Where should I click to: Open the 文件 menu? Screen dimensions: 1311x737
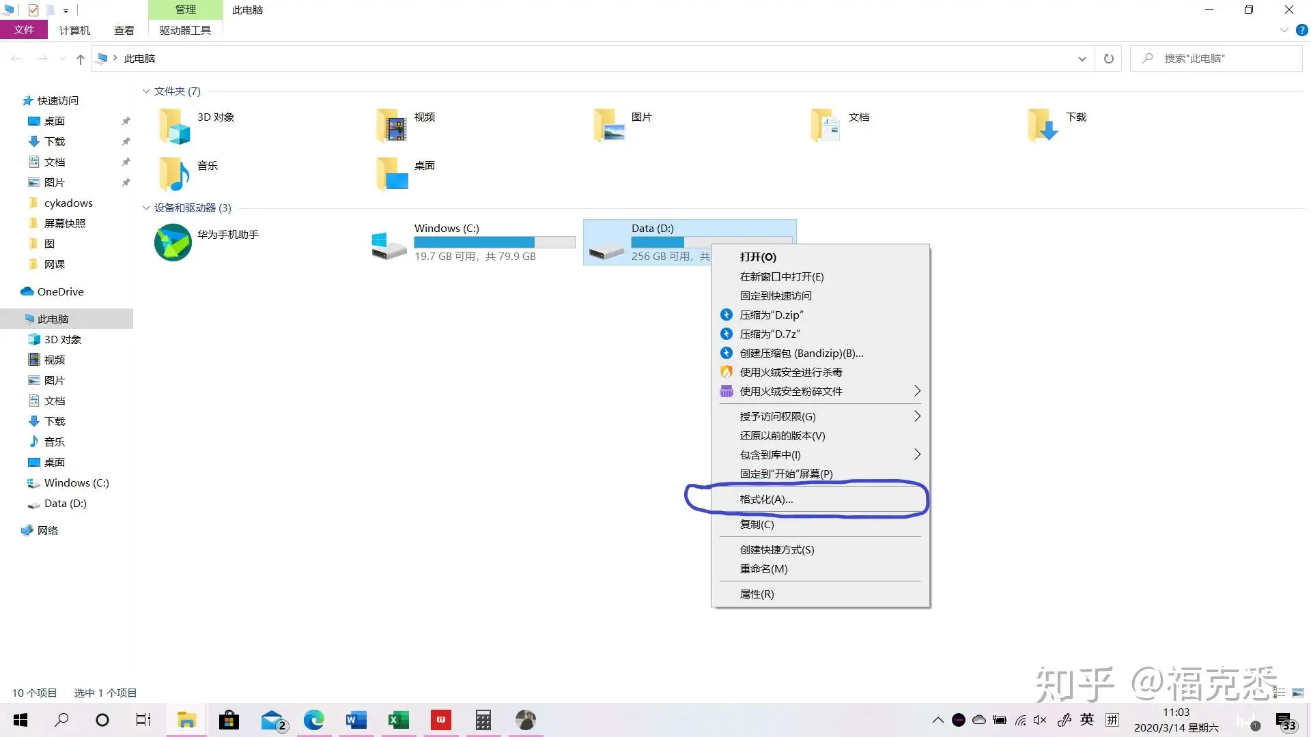pos(24,30)
